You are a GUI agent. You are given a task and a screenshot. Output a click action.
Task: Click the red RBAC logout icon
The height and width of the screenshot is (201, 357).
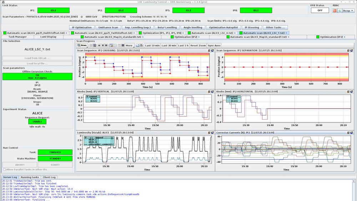tap(335, 11)
